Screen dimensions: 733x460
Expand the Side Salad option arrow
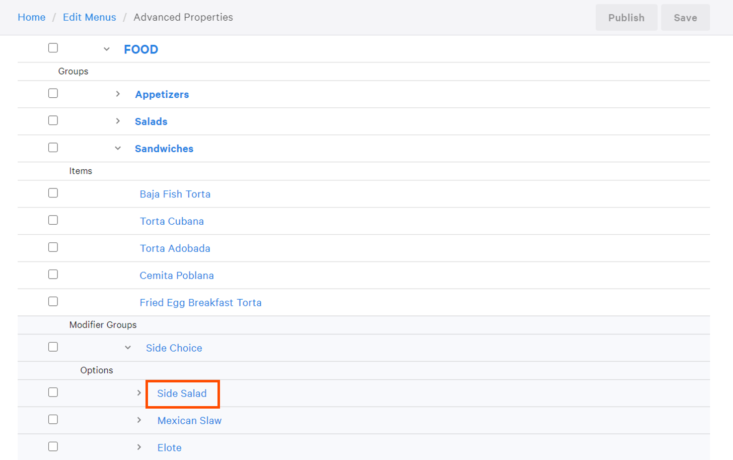click(139, 393)
